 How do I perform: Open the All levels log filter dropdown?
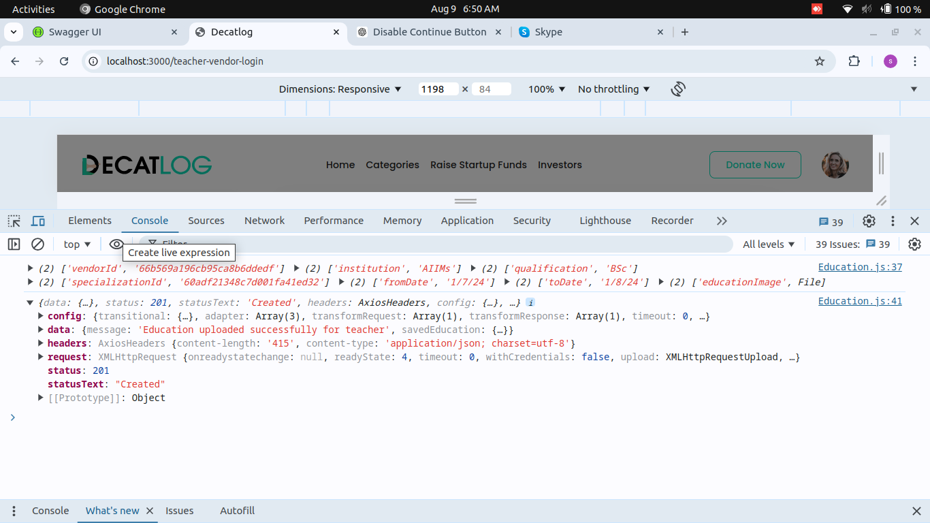[x=769, y=244]
